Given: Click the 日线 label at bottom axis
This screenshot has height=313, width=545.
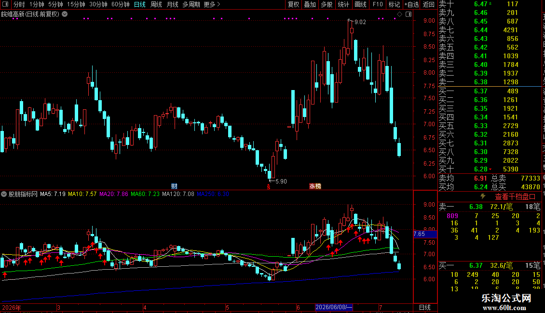Looking at the screenshot, I should tap(425, 307).
